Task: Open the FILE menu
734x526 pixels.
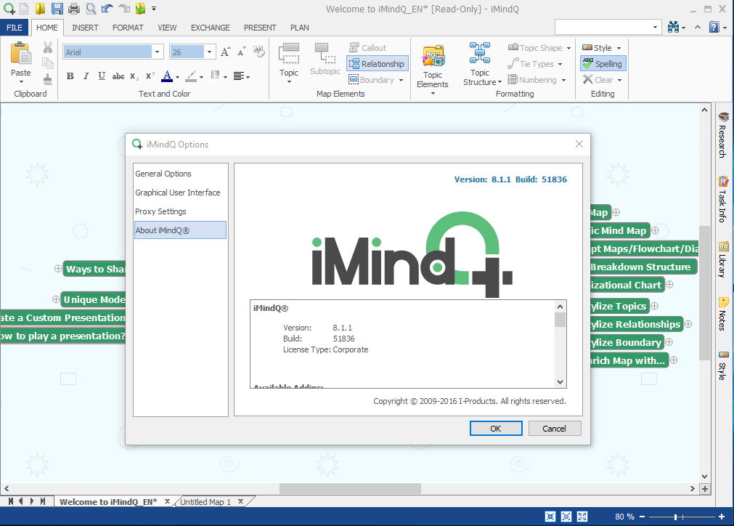Action: [14, 28]
